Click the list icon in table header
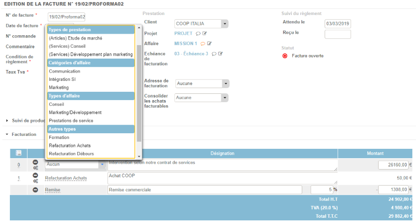The width and height of the screenshot is (416, 224). click(x=19, y=153)
